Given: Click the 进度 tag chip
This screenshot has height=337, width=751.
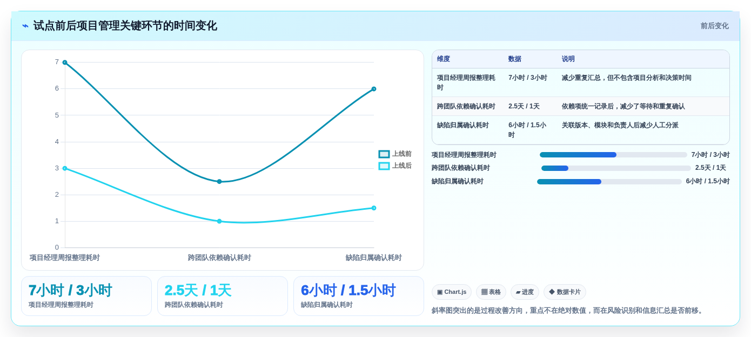Looking at the screenshot, I should point(525,292).
